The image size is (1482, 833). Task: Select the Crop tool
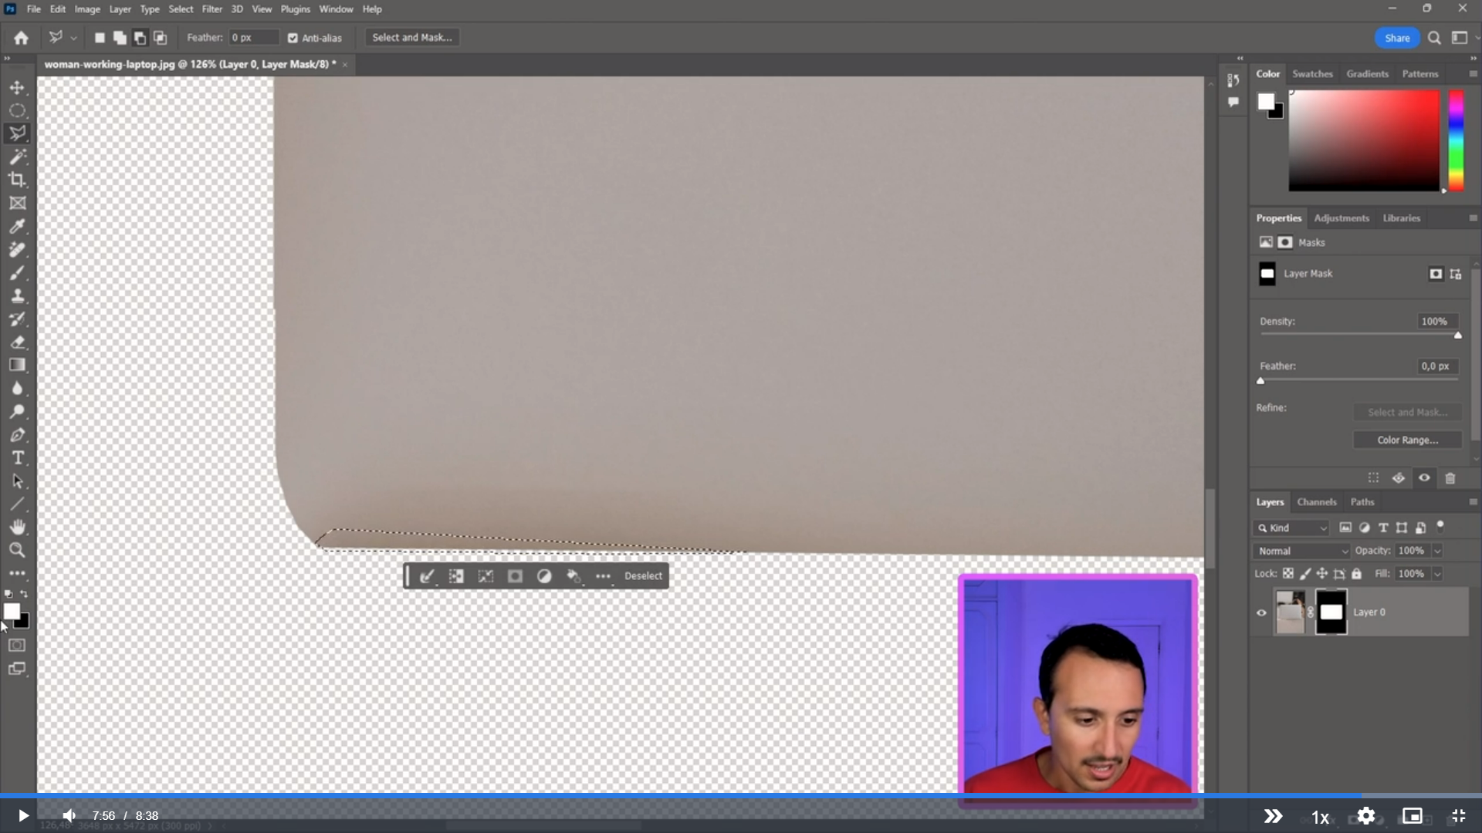pos(17,180)
